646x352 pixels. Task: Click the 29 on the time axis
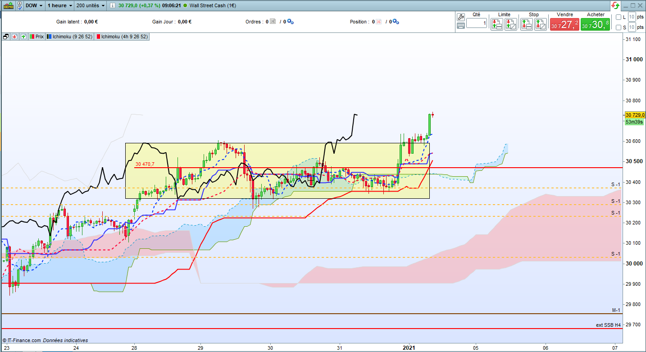(200, 348)
